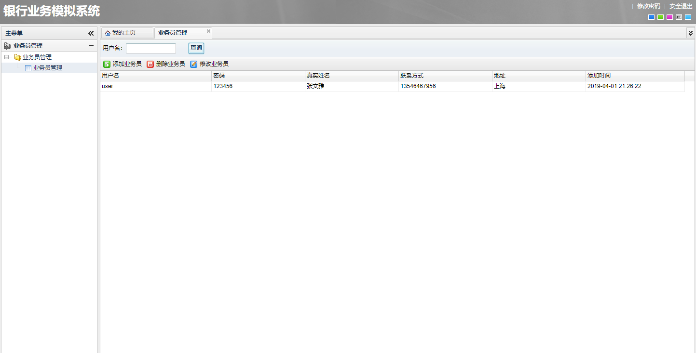Apply the dark blue theme swatch
Image resolution: width=696 pixels, height=353 pixels.
click(x=651, y=17)
